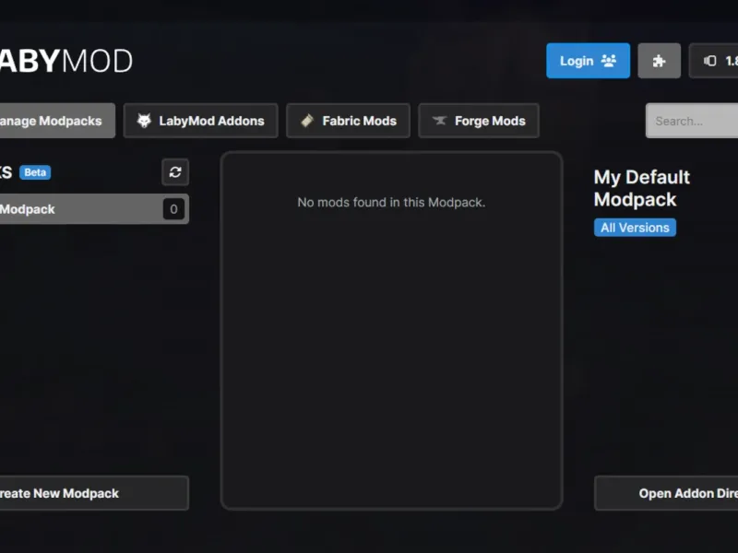Click the Beta badge

coord(35,172)
